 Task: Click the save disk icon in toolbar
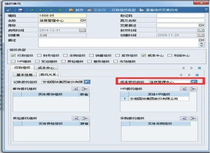pos(21,10)
